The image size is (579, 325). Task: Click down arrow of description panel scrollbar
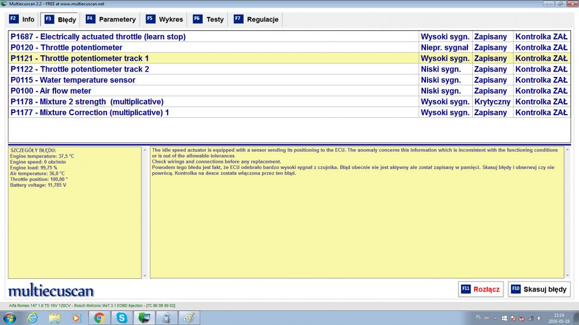(x=568, y=275)
